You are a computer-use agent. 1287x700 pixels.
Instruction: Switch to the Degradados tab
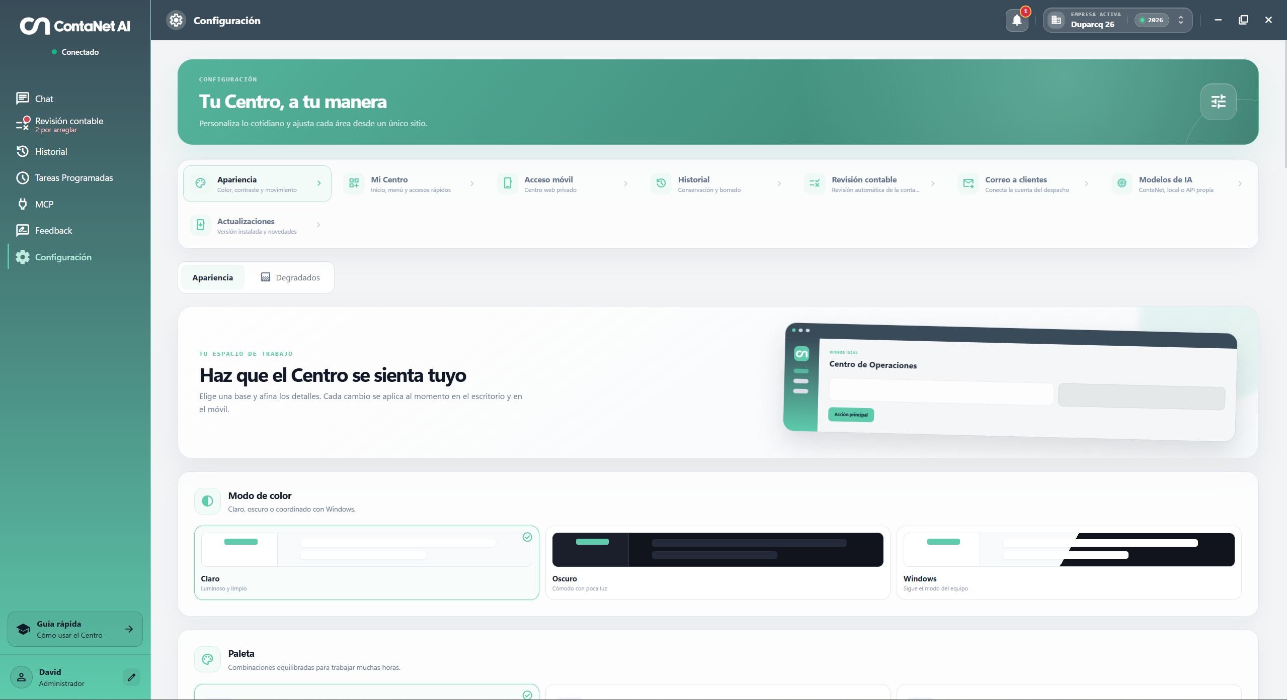click(290, 277)
